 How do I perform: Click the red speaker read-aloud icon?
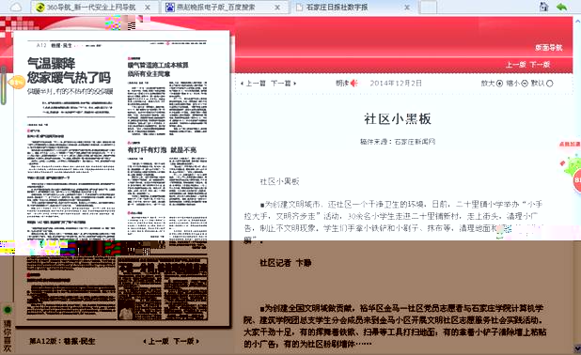354,83
